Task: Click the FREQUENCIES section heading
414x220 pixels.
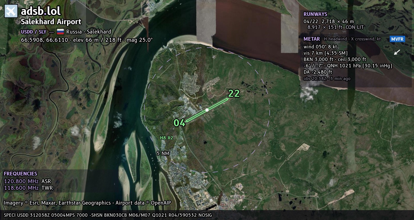Action: [20, 174]
